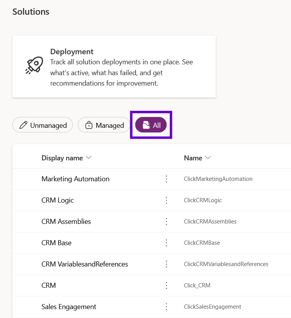Open the CRM Logic solution
Screen dimensions: 291x318
click(x=58, y=200)
